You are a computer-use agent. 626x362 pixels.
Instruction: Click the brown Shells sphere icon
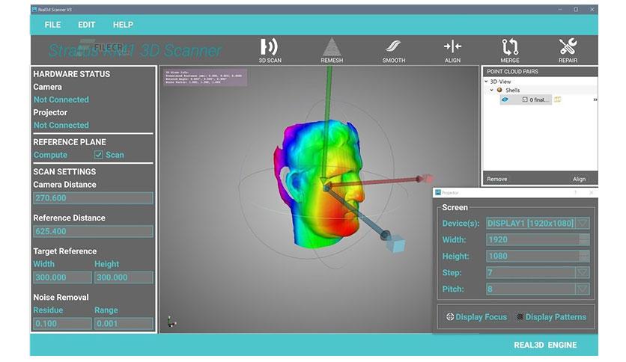click(x=499, y=90)
